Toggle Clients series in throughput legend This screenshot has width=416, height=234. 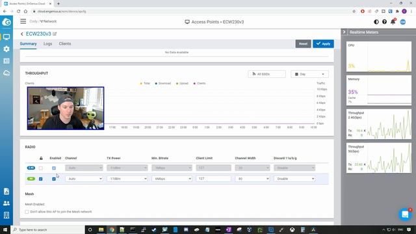click(x=200, y=83)
